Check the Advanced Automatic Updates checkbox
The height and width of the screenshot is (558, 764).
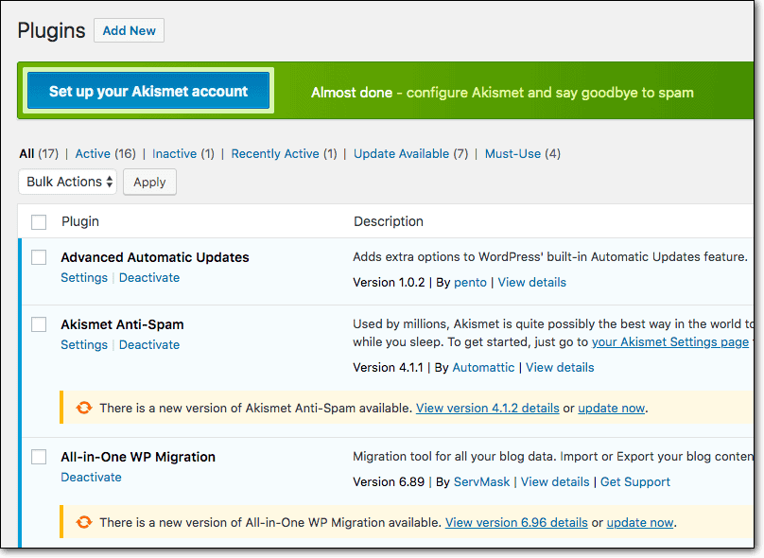click(x=39, y=257)
